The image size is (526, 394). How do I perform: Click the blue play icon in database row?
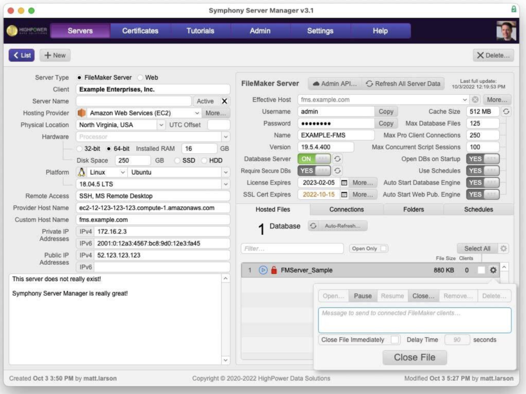pyautogui.click(x=264, y=270)
